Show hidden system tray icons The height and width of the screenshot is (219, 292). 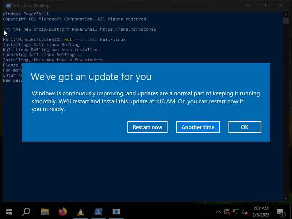219,212
